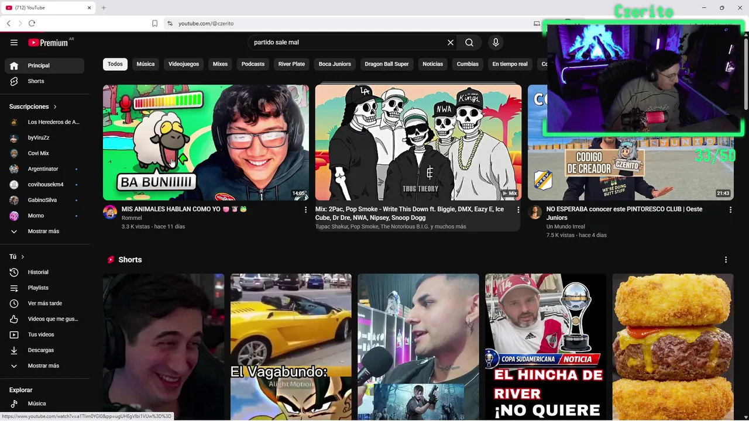The image size is (749, 421).
Task: Open the hamburger guide menu
Action: 14,42
